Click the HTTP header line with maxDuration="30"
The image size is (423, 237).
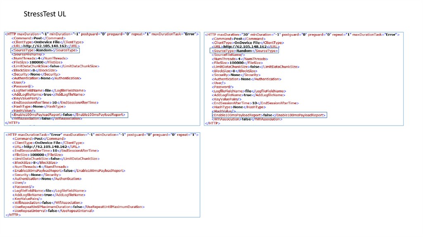pos(302,35)
